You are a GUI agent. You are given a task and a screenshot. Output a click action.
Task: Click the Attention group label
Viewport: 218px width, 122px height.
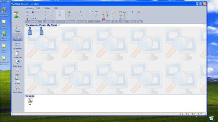tap(49, 22)
